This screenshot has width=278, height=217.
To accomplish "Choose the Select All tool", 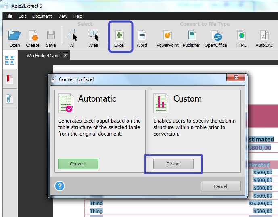I will pos(72,39).
